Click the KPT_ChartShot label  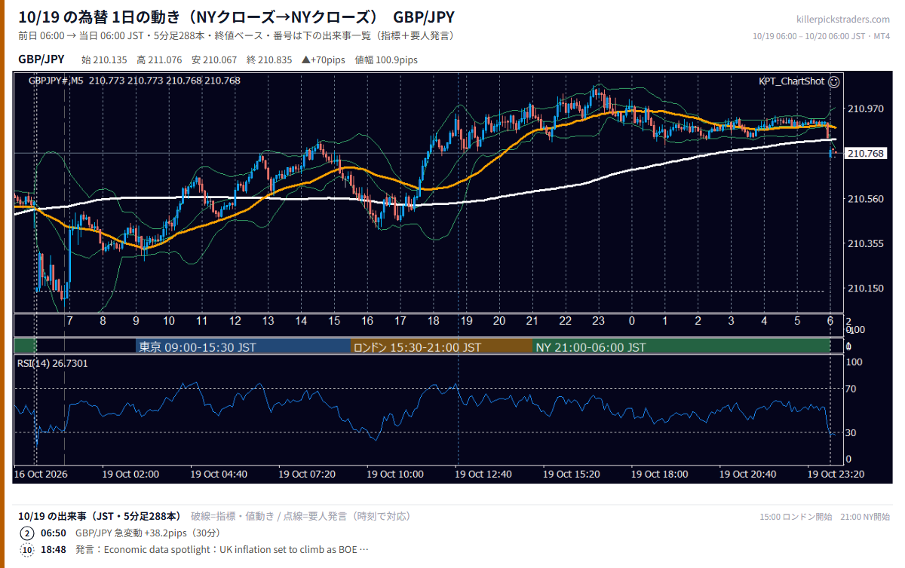792,81
